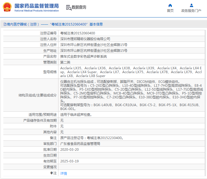207x179 pixels.
Task: Select 深圳市理邦精密仪器股份有限公司 company name
Action: [x=85, y=39]
